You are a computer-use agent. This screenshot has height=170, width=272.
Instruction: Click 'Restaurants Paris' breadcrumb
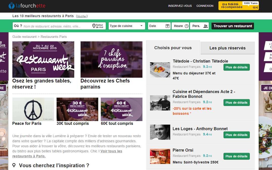click(54, 37)
